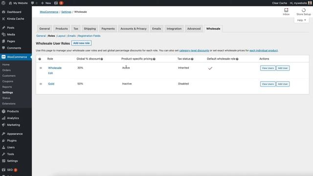Open the Reports submenu item
The image size is (313, 176).
[7, 87]
